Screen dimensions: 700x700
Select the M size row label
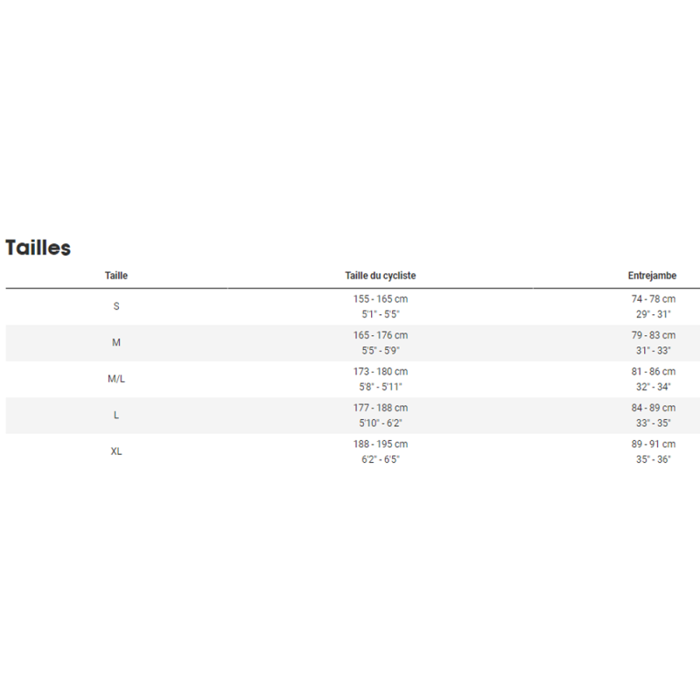(x=116, y=342)
